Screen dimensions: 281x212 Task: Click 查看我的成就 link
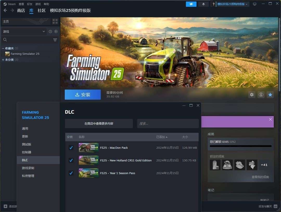260,177
